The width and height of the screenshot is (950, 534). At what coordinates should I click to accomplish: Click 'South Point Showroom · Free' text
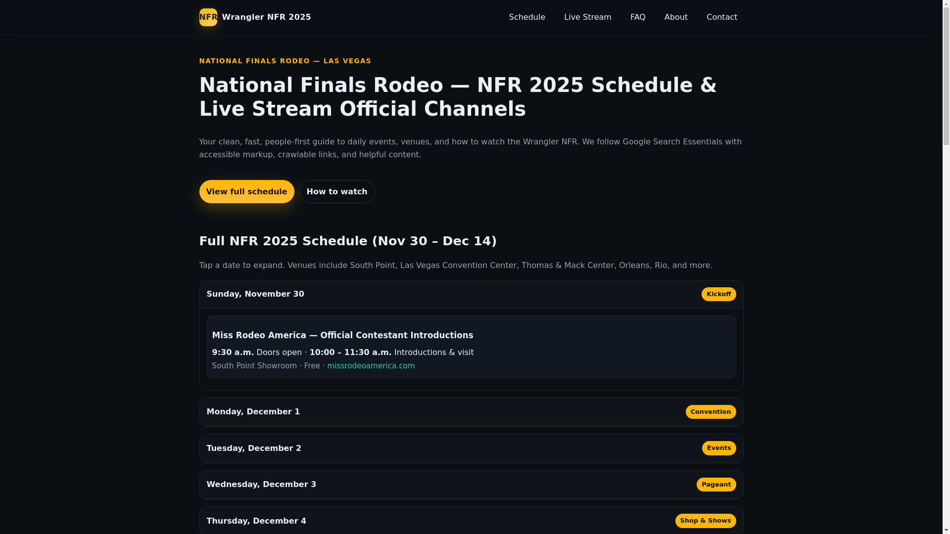(266, 366)
